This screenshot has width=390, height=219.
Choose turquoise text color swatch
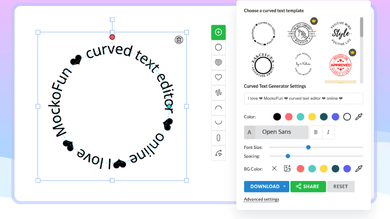pos(300,117)
